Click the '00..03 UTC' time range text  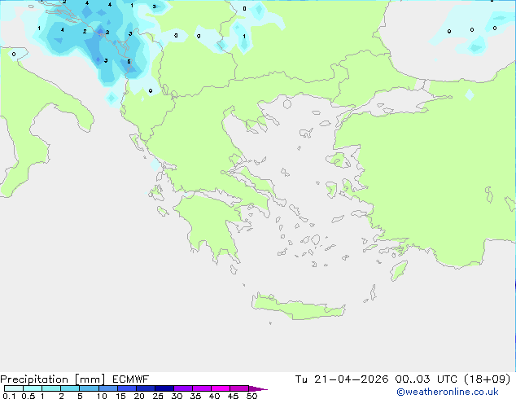(426, 379)
